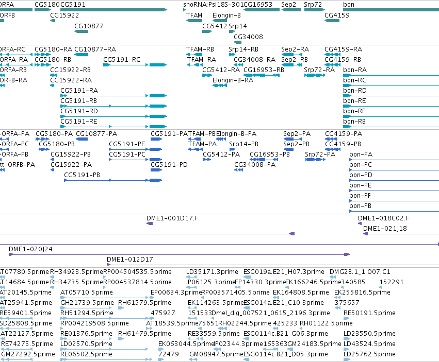Select the RH01122.5prime EST label
The width and height of the screenshot is (439, 362).
point(326,323)
